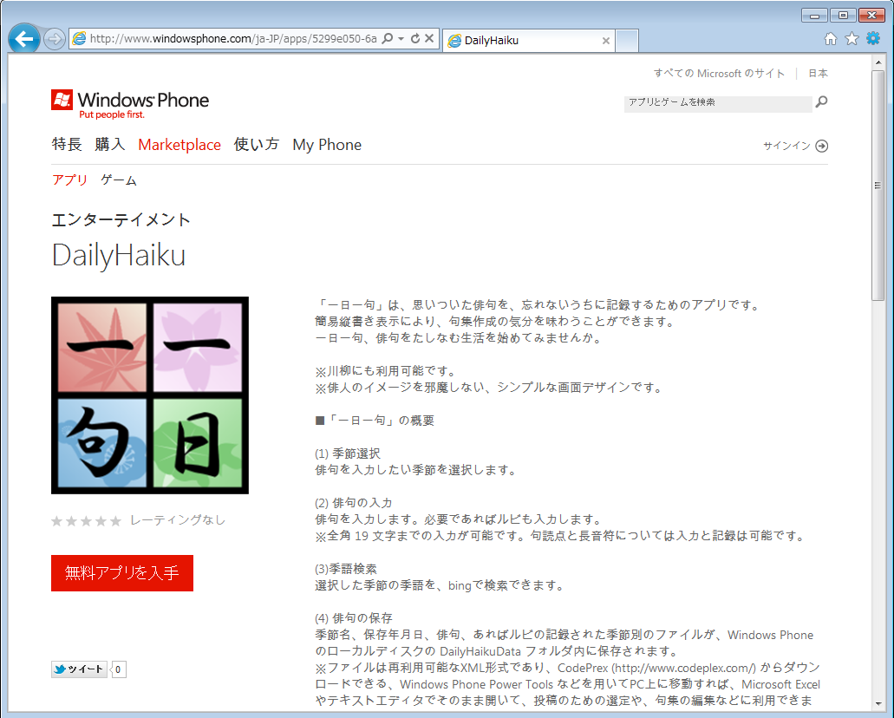The height and width of the screenshot is (718, 894).
Task: Open the browser Tools gear icon
Action: tap(873, 38)
